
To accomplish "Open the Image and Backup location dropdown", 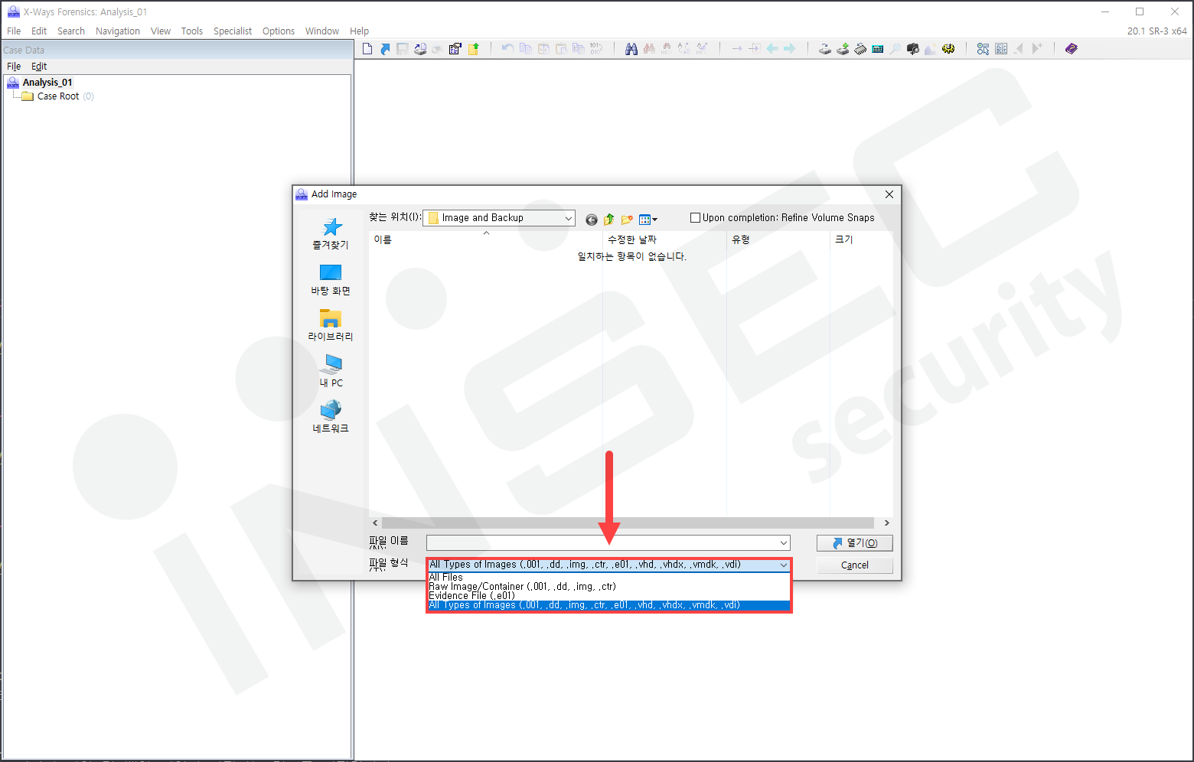I will (499, 218).
